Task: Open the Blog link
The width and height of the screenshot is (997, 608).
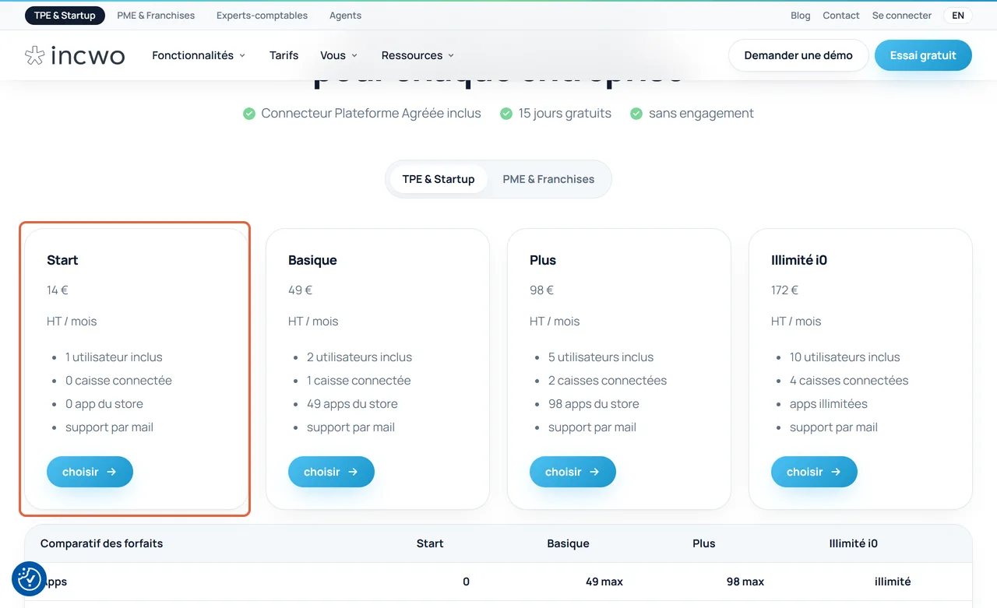Action: coord(801,16)
